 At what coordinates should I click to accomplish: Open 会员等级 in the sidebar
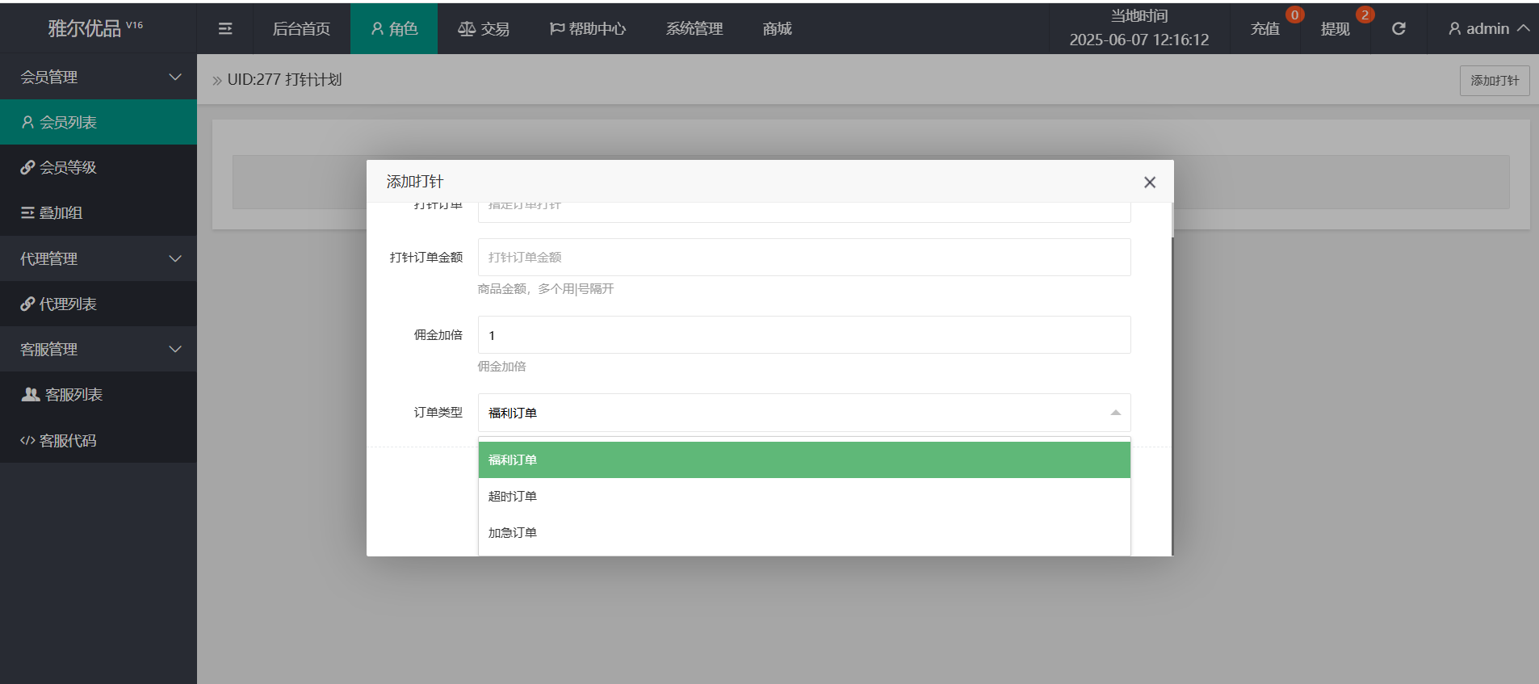pyautogui.click(x=68, y=168)
